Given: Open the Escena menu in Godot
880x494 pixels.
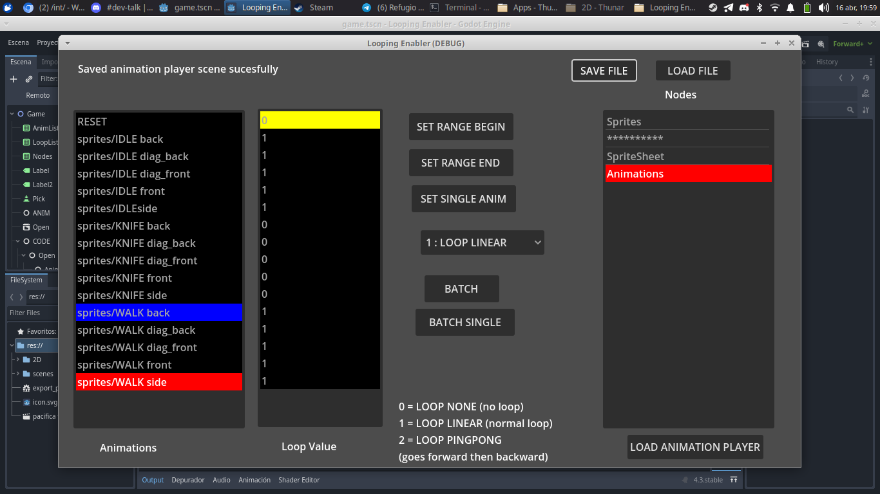Looking at the screenshot, I should 18,42.
